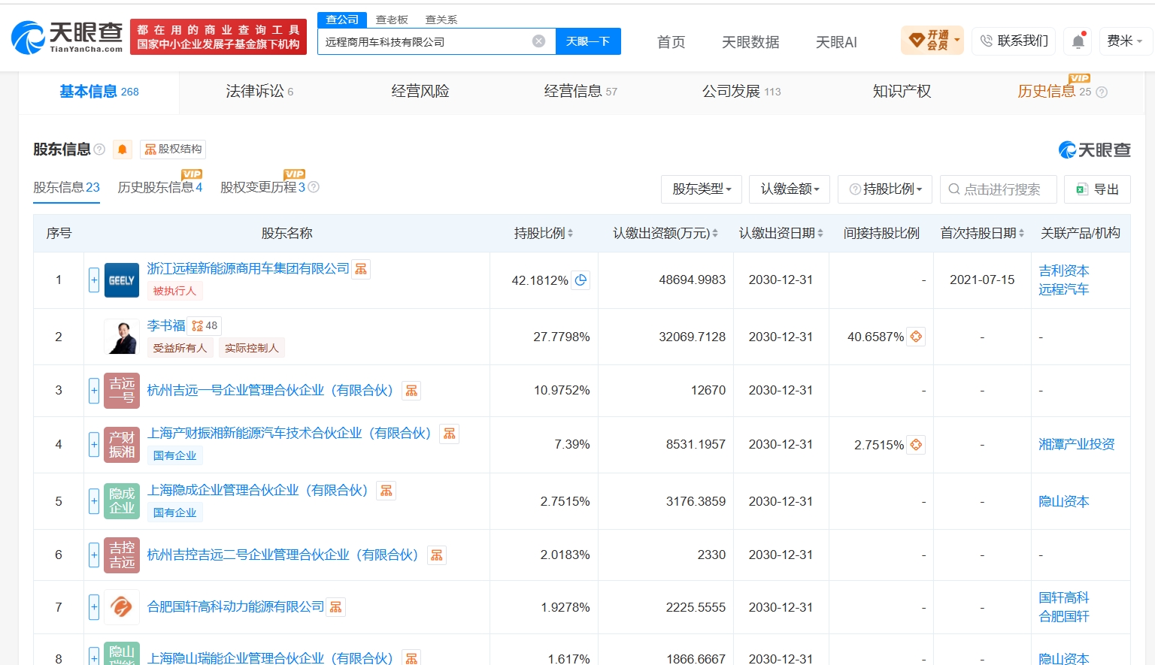Click the help icon next to 股东信息 heading
Screen dimensions: 1155x665
click(x=99, y=150)
